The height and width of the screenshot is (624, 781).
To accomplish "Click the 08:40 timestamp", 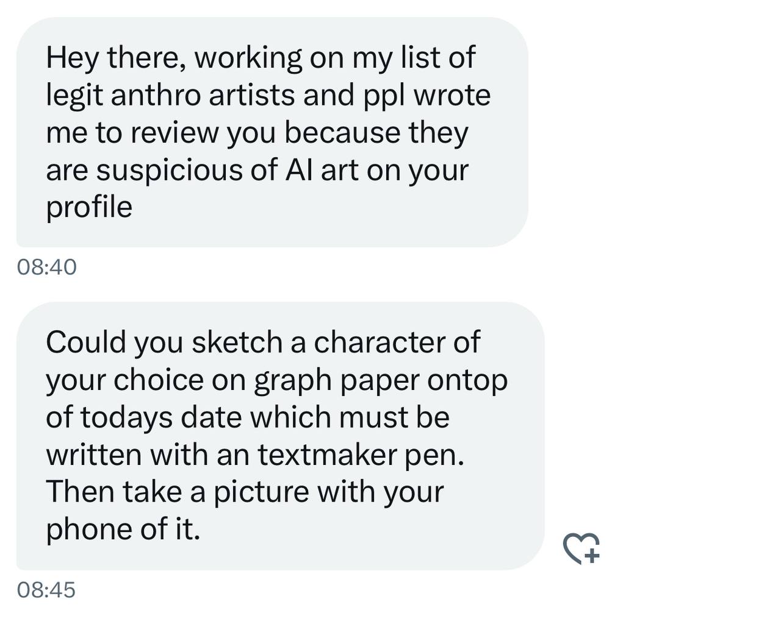I will point(47,267).
